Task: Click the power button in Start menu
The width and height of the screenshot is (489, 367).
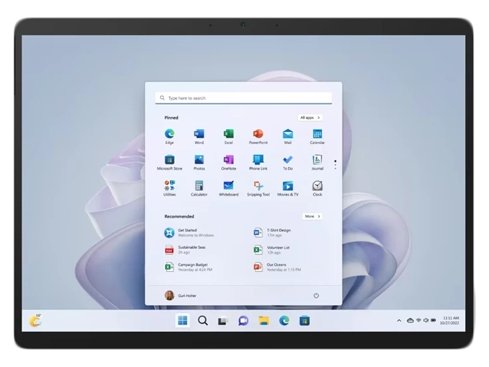Action: click(316, 295)
